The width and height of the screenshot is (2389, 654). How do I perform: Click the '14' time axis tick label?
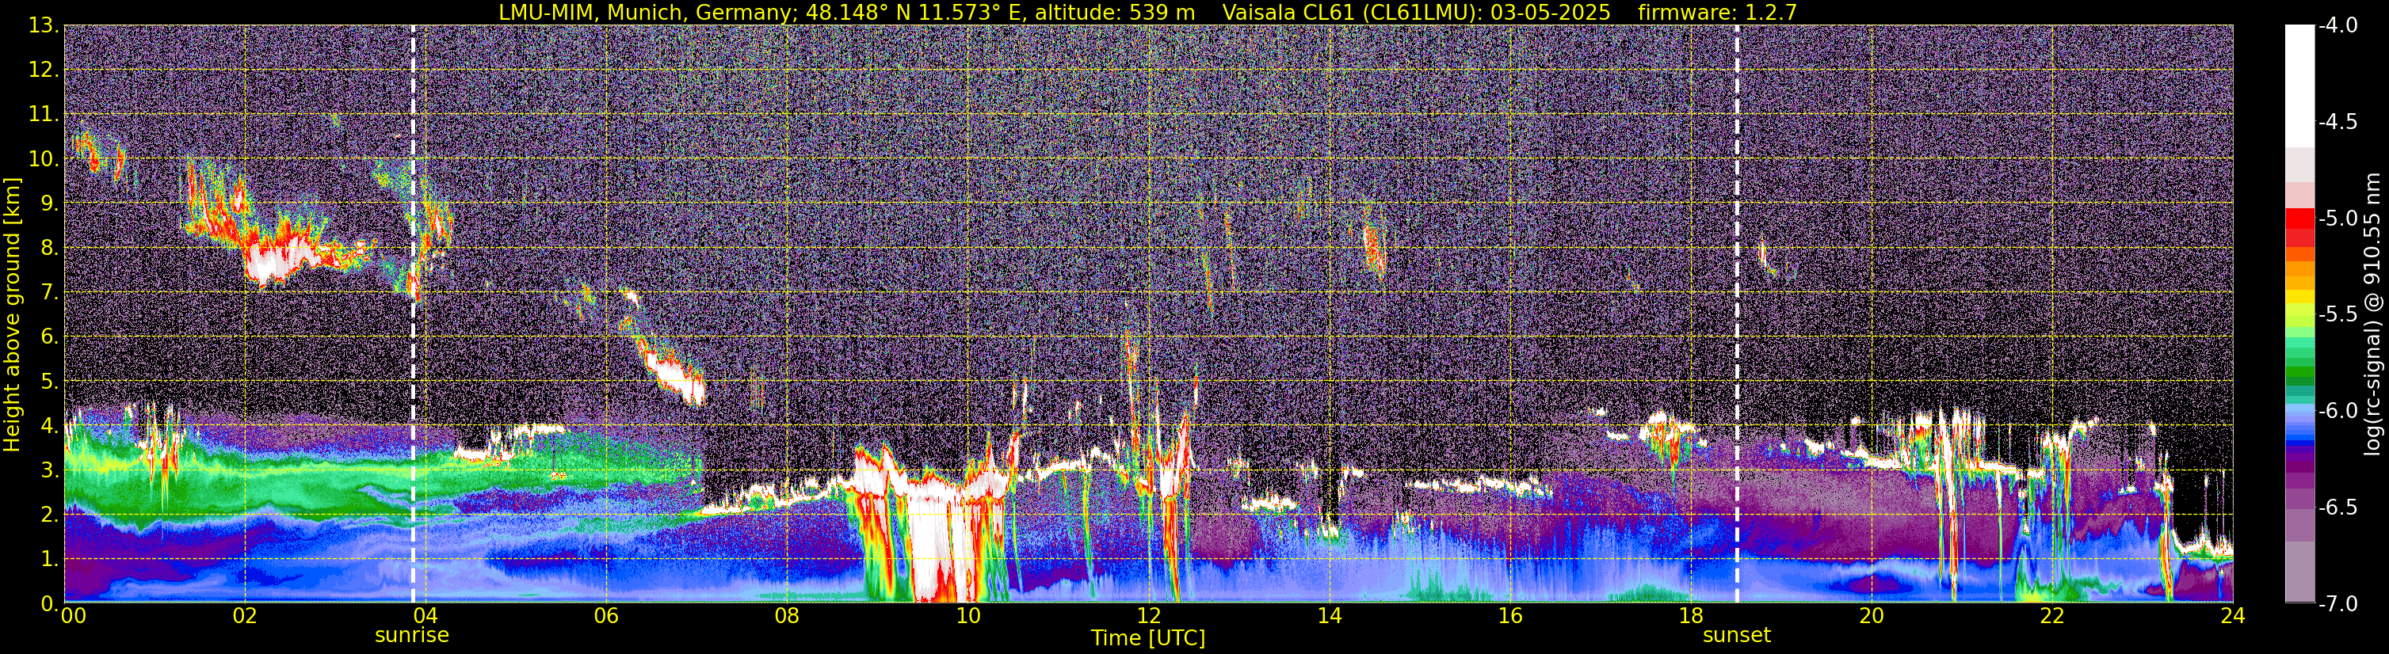[1329, 616]
